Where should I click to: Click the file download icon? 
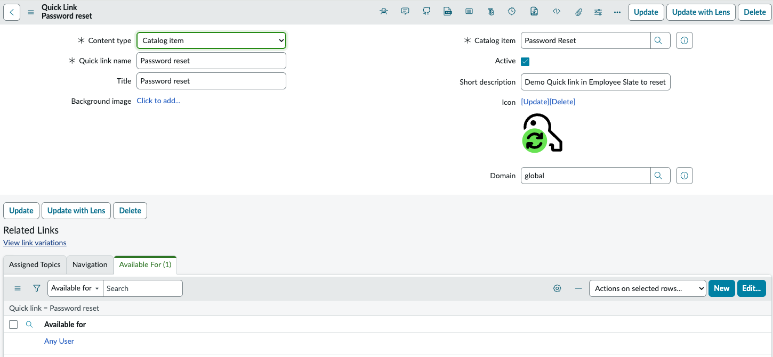click(x=534, y=12)
